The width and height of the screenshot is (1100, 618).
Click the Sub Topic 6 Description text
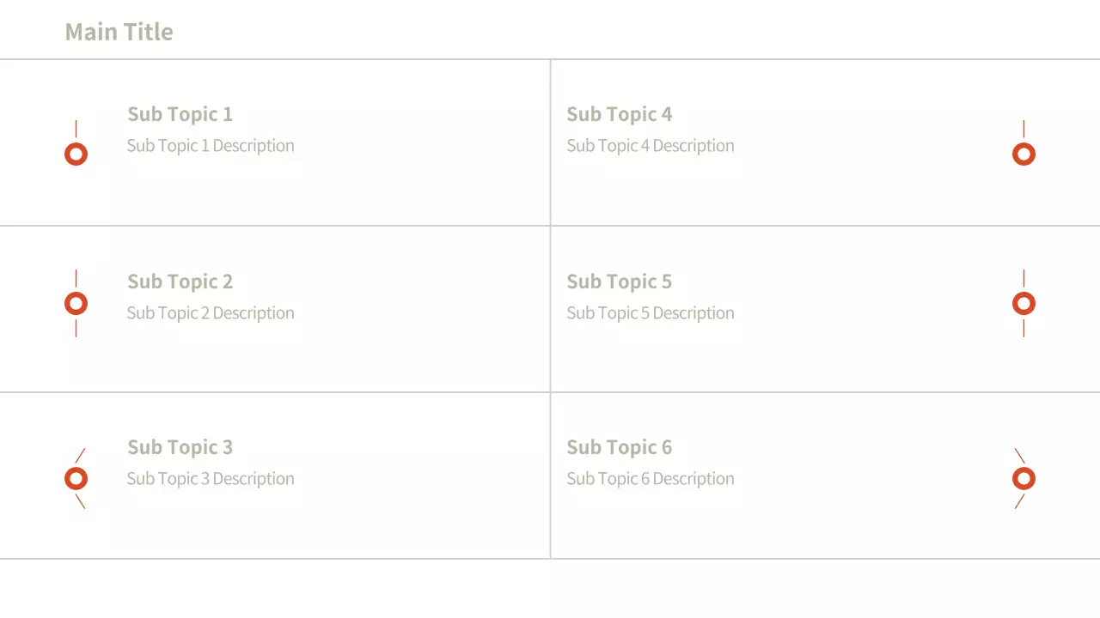pos(651,479)
